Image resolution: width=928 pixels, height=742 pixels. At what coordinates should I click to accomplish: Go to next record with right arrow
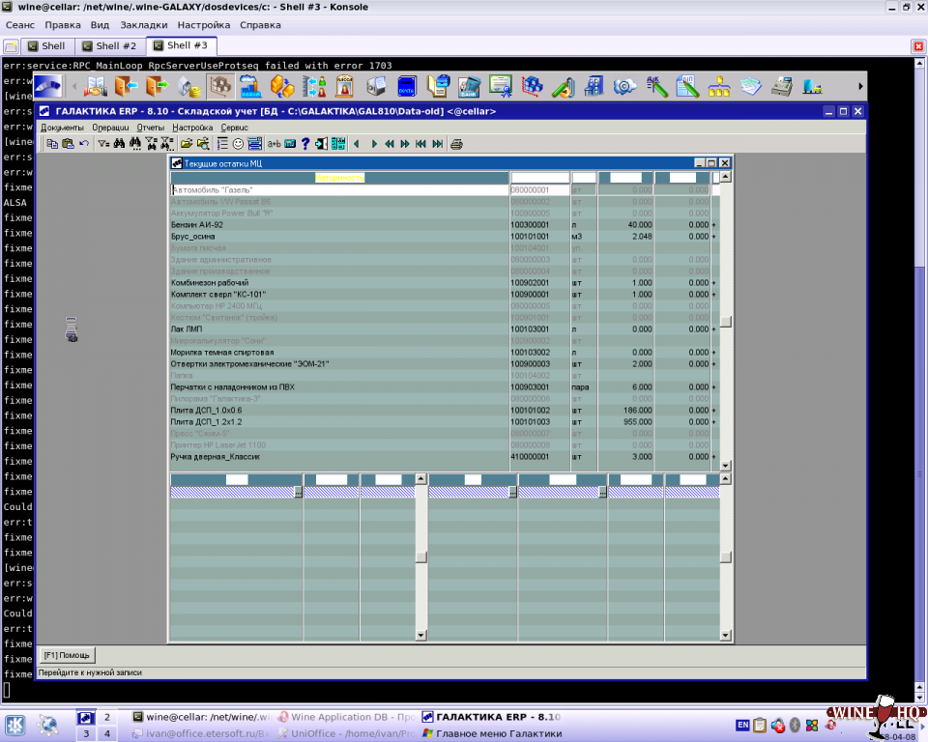coord(374,143)
